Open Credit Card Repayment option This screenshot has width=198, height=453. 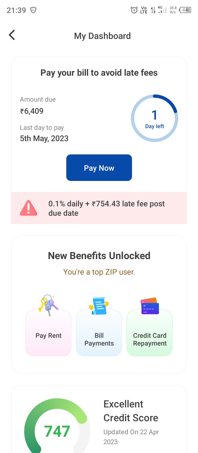pos(150,339)
